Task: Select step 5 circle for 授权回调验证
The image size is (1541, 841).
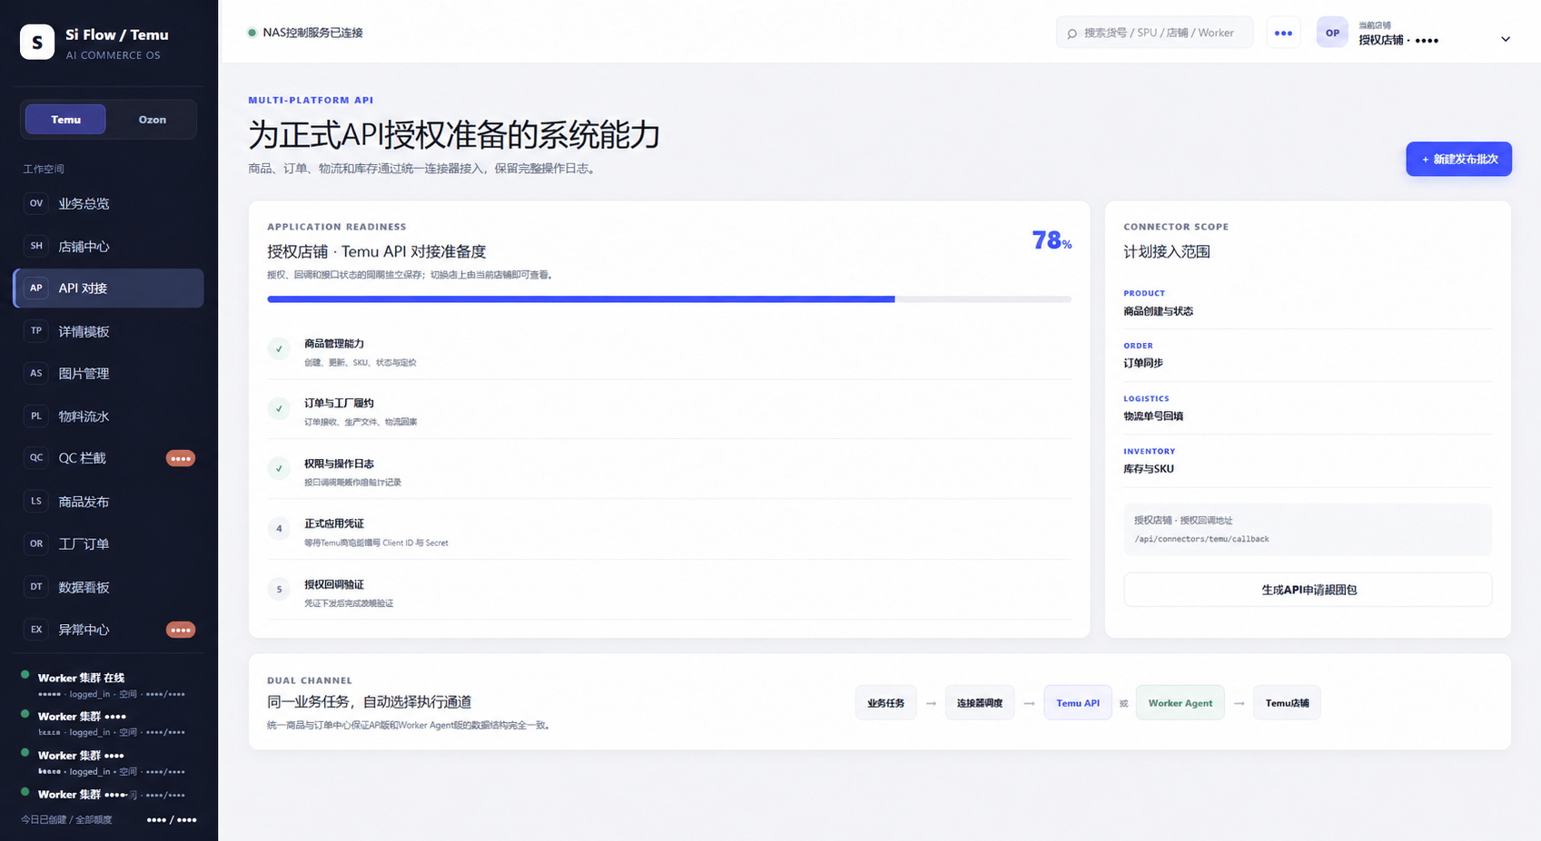Action: click(279, 590)
